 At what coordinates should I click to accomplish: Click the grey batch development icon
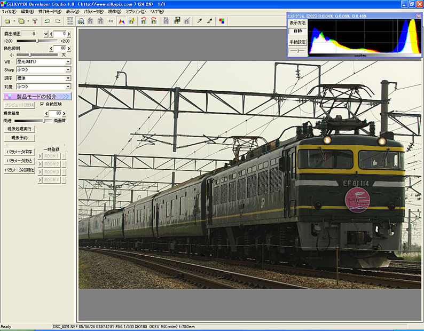coord(166,21)
